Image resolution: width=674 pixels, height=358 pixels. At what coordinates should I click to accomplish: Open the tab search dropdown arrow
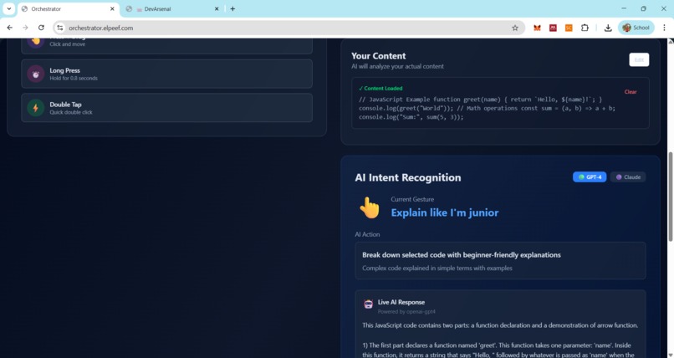tap(8, 8)
